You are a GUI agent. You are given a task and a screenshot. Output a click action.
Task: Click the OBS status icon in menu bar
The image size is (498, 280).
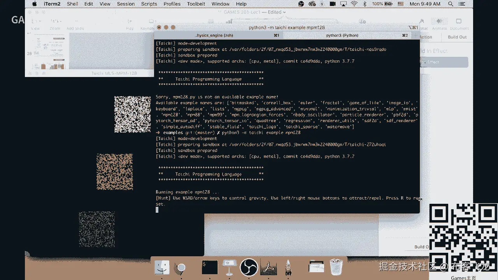(302, 4)
